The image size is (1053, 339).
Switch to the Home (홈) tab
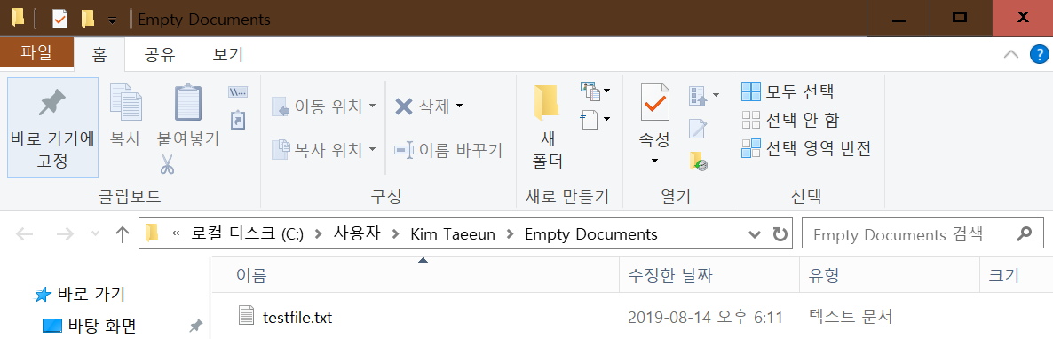pos(99,55)
